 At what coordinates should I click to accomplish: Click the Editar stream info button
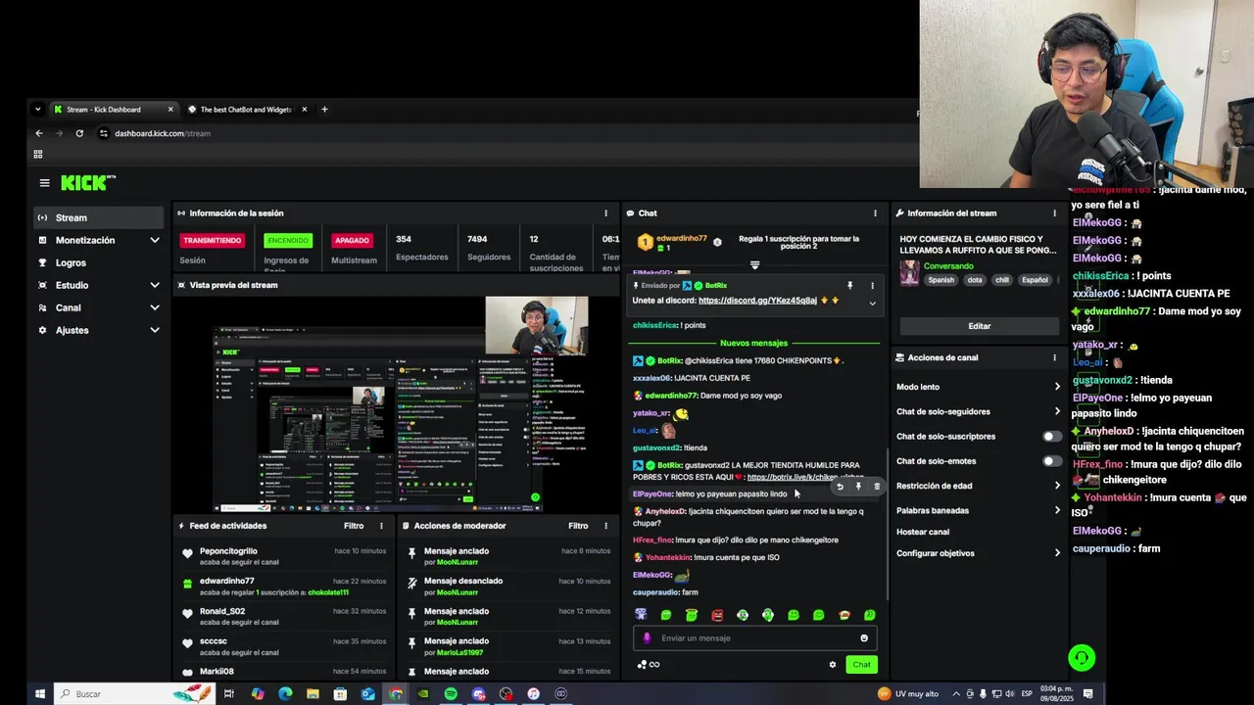(980, 326)
